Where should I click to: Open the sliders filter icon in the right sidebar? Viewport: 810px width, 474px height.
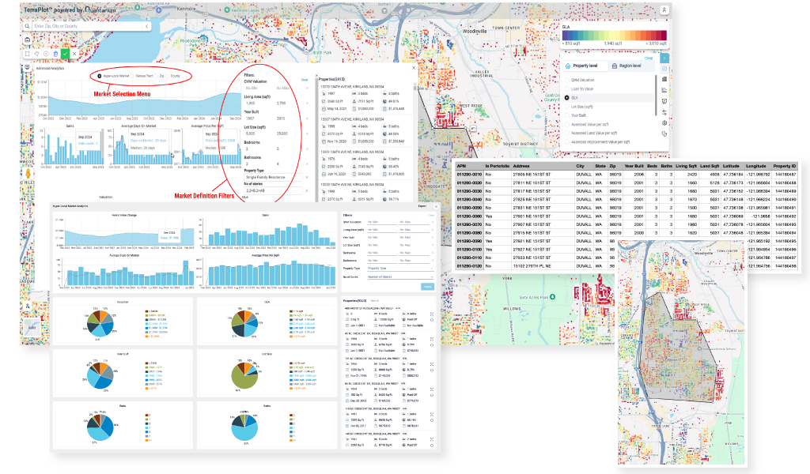664,112
